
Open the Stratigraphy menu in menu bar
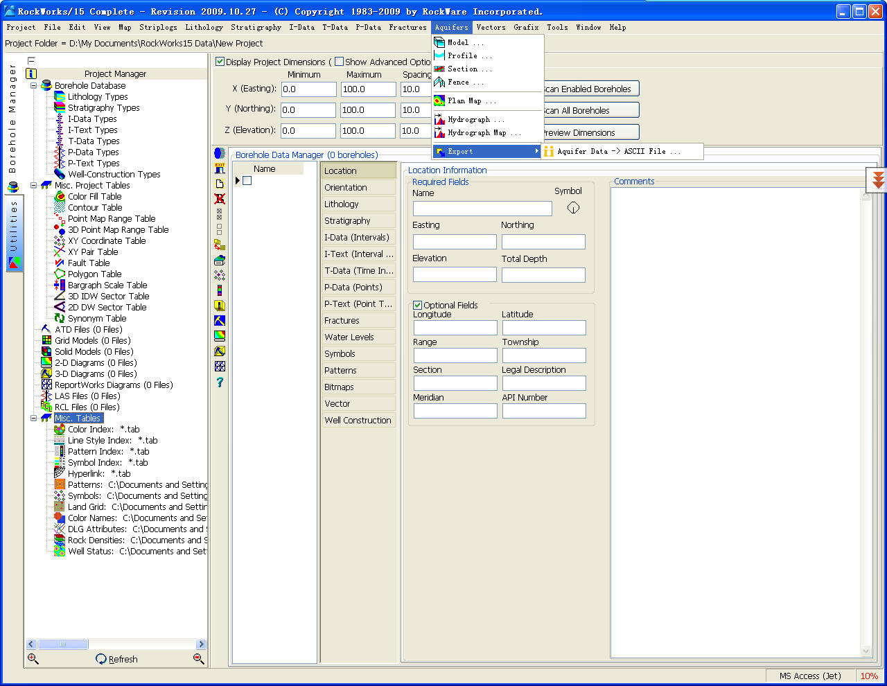(x=256, y=27)
